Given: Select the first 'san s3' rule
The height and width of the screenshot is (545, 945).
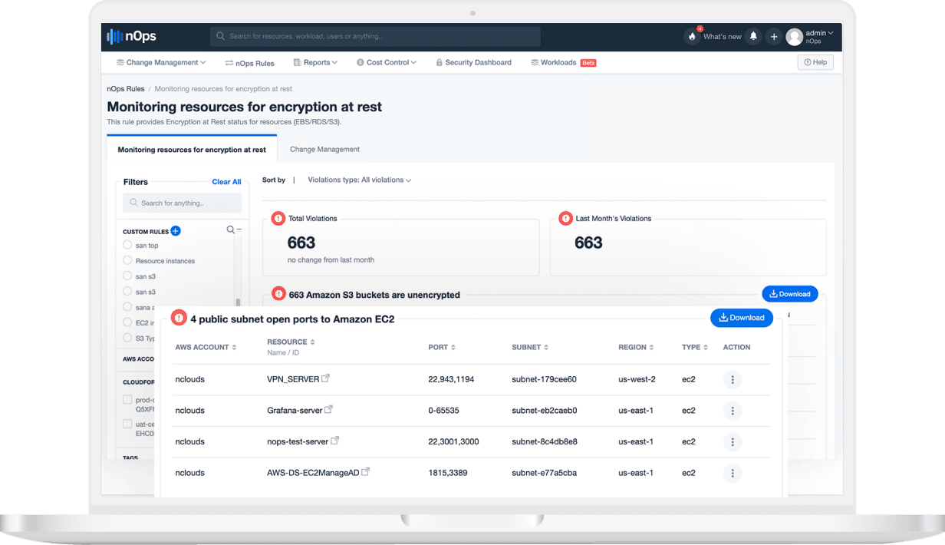Looking at the screenshot, I should (x=127, y=276).
